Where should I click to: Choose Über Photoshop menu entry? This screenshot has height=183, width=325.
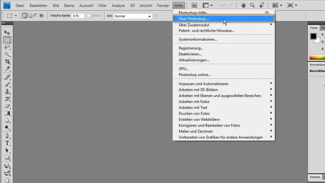224,19
